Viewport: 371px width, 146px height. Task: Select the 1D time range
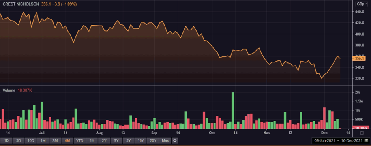coord(6,140)
